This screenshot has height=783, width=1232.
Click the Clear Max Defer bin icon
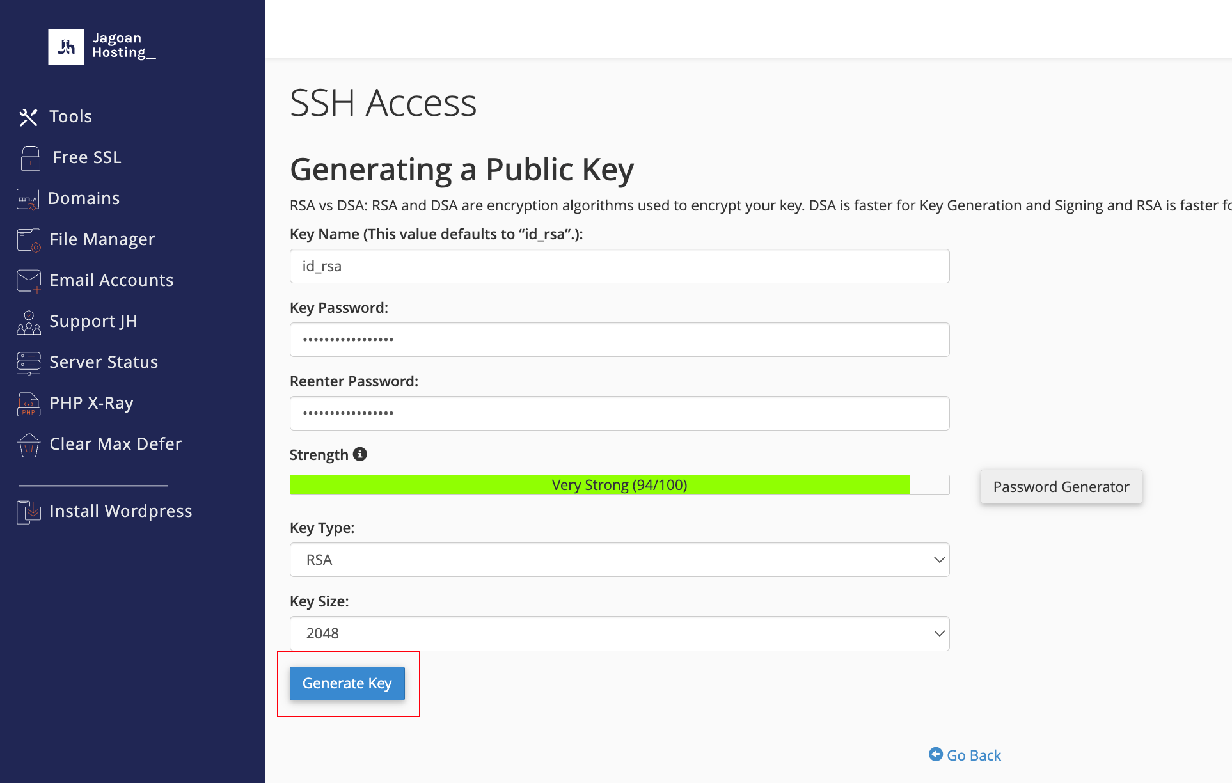coord(29,445)
